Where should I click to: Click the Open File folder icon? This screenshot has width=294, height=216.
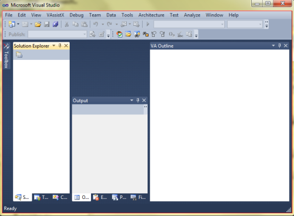click(38, 24)
